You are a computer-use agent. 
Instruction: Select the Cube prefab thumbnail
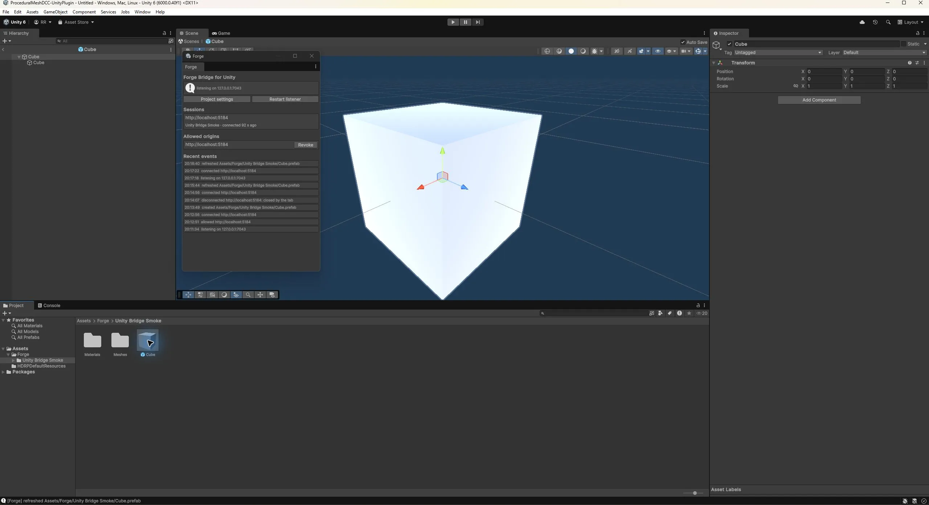click(x=148, y=340)
